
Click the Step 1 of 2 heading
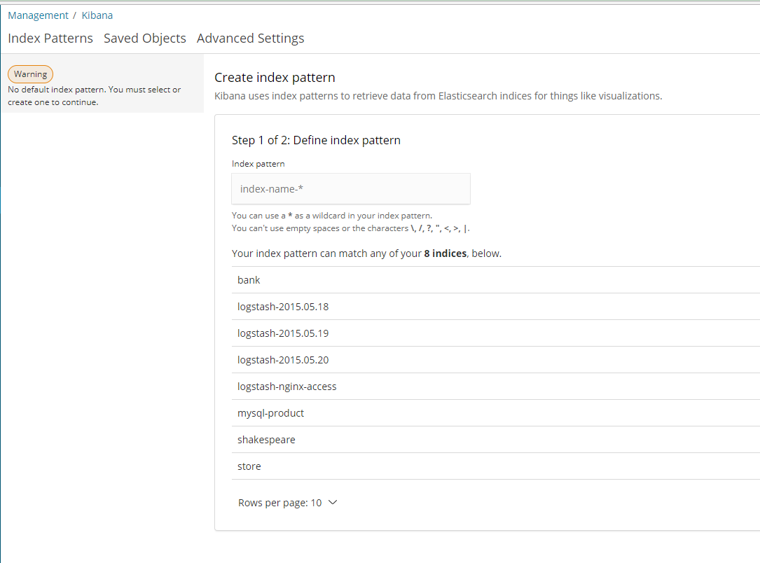tap(316, 140)
